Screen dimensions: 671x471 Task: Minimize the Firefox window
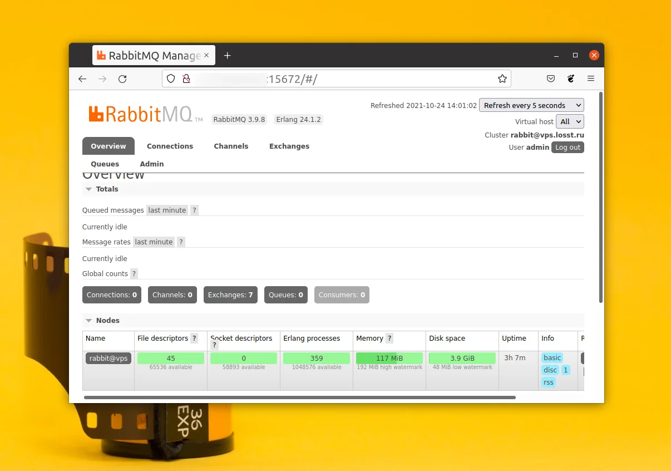point(556,56)
